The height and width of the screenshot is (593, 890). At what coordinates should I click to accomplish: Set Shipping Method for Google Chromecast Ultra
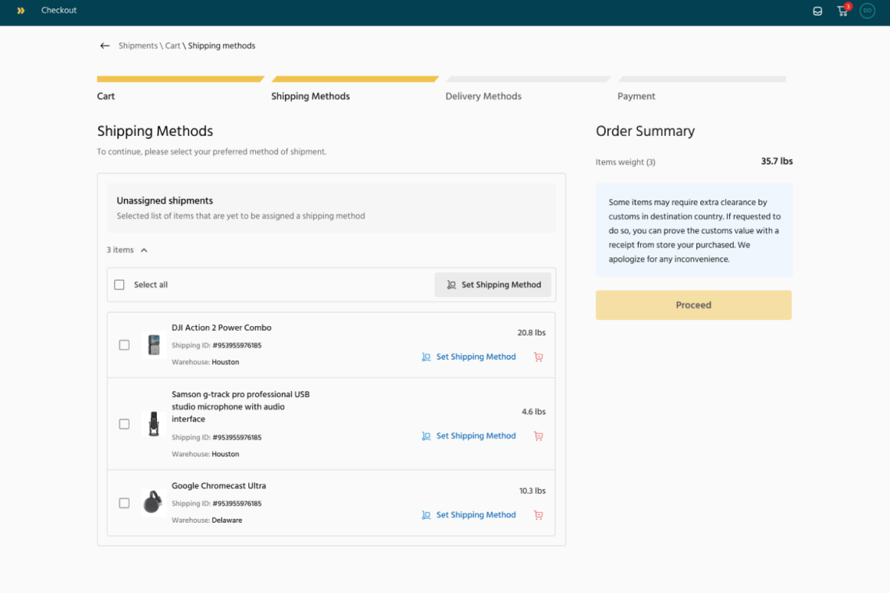pos(469,515)
